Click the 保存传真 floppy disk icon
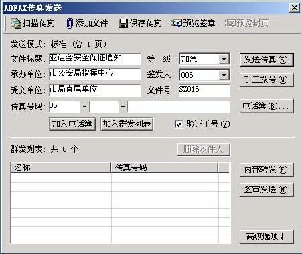 123,23
